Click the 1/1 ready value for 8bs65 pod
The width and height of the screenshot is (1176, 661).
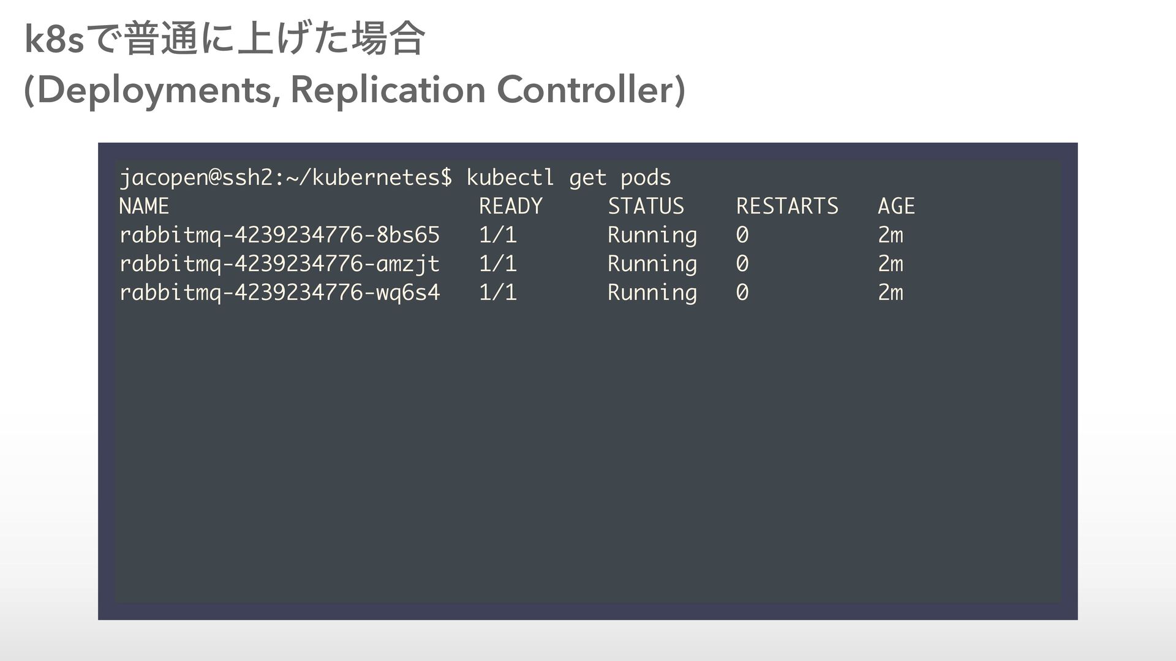498,235
